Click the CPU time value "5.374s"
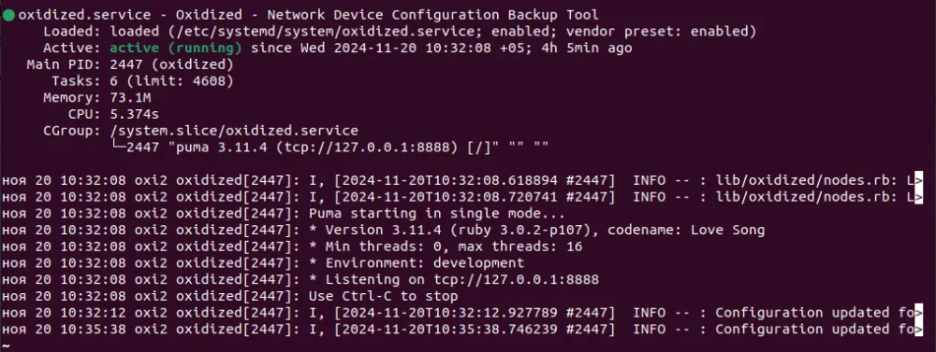Viewport: 936px width, 352px height. 134,114
